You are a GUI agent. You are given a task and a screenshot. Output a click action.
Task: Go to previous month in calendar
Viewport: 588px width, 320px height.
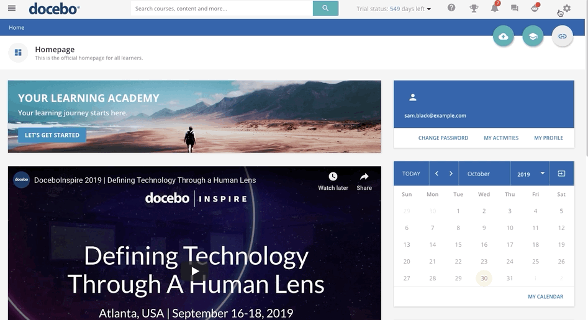[436, 174]
